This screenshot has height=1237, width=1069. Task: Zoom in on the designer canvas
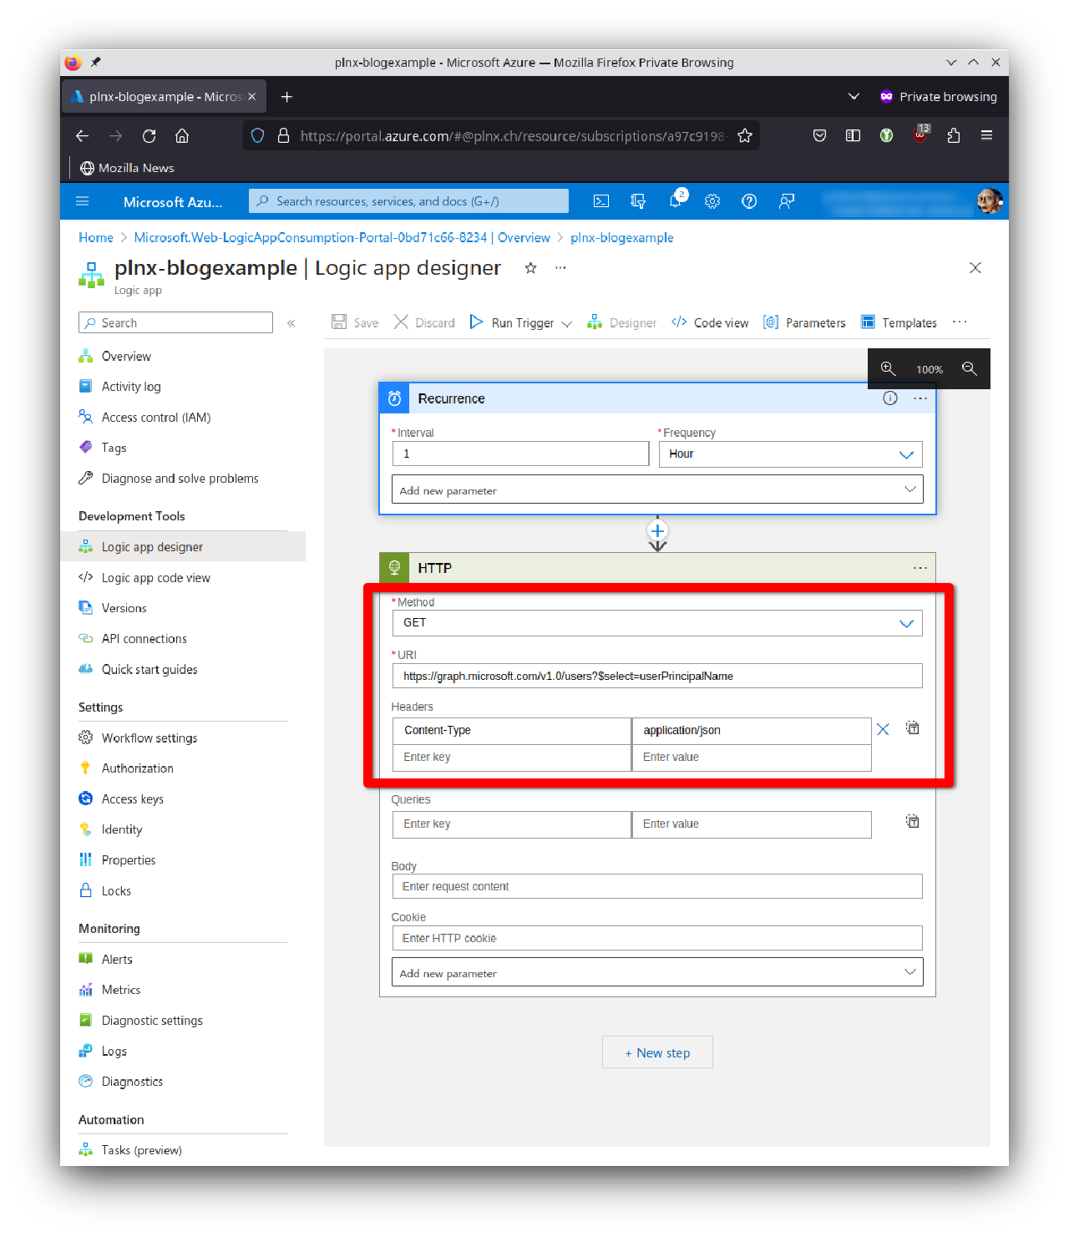point(888,368)
